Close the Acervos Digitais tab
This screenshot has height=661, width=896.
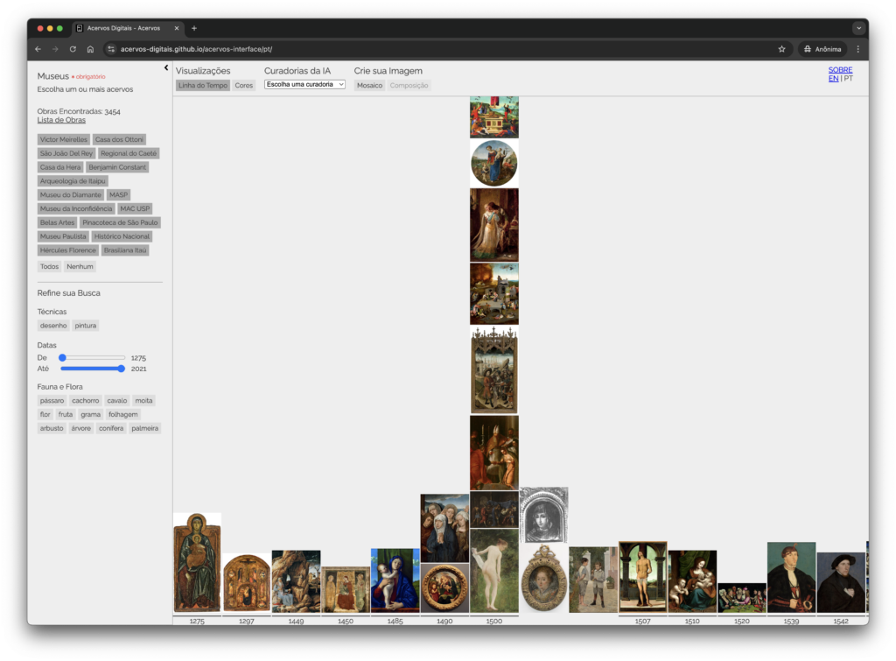pos(177,28)
